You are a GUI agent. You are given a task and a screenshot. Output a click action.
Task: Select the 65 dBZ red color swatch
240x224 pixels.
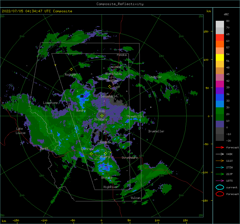[x=220, y=38]
